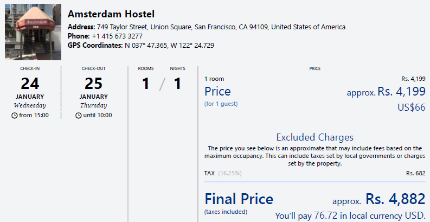
Task: Click the 'until 10:00' check-out time
Action: pos(98,115)
